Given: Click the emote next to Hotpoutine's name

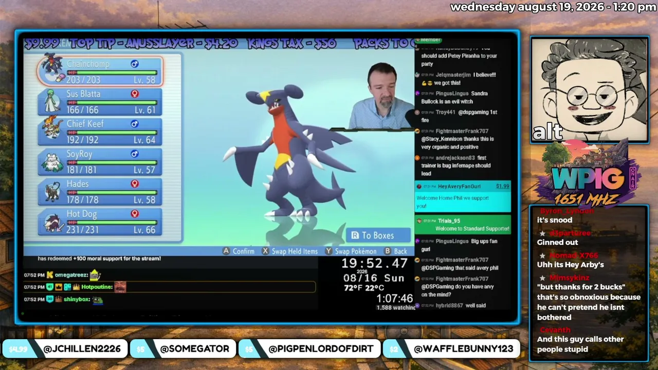Looking at the screenshot, I should tap(120, 287).
